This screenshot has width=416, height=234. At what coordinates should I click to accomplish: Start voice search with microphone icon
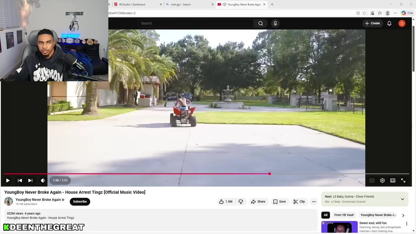[x=275, y=23]
